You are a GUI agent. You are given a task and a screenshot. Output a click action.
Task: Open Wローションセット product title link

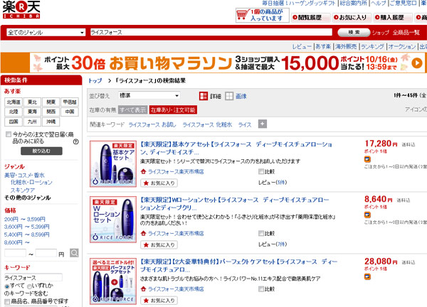(x=235, y=204)
